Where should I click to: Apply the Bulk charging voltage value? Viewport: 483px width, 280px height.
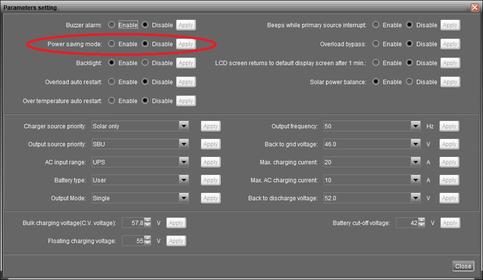pos(176,223)
